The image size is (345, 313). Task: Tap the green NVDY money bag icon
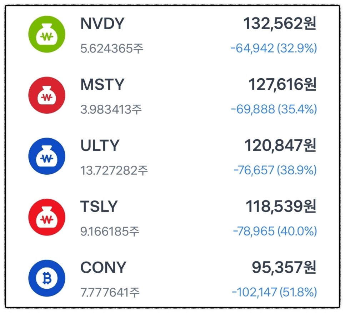click(47, 34)
